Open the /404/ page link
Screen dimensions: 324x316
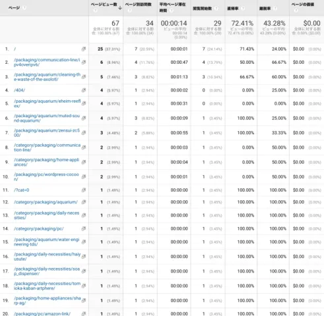19,90
